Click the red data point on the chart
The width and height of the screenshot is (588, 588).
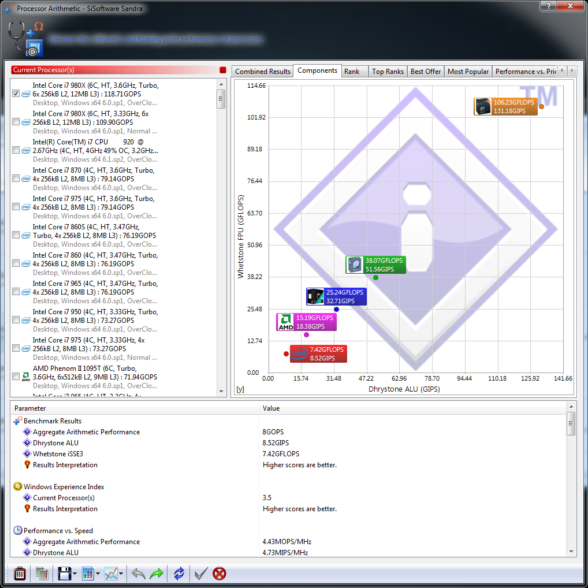pos(286,353)
